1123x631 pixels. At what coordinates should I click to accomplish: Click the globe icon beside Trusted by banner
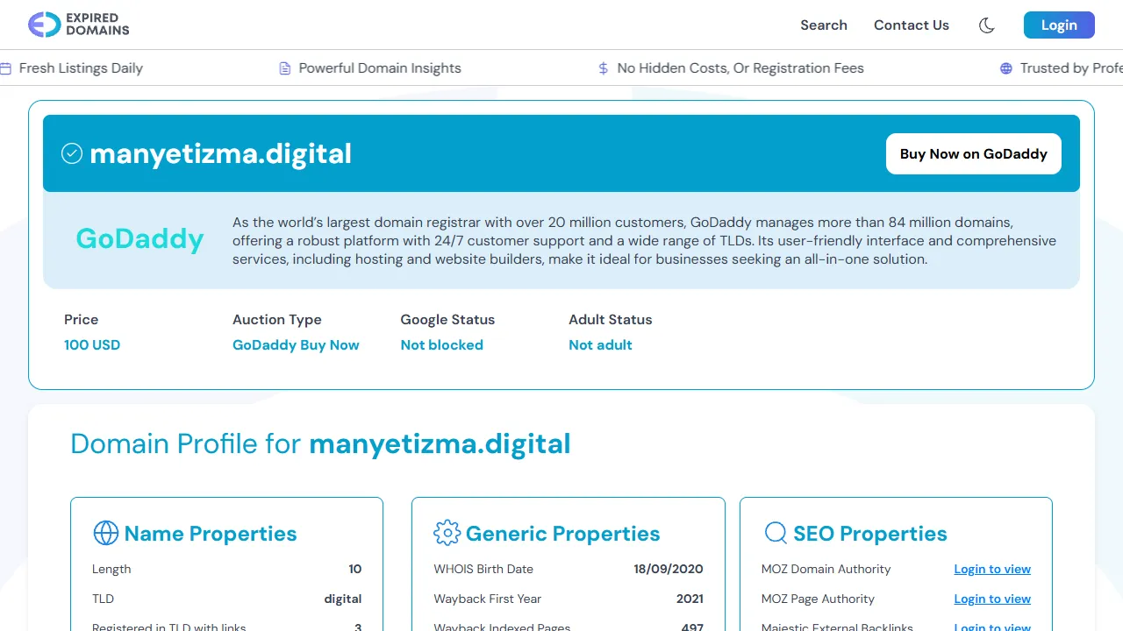1005,67
